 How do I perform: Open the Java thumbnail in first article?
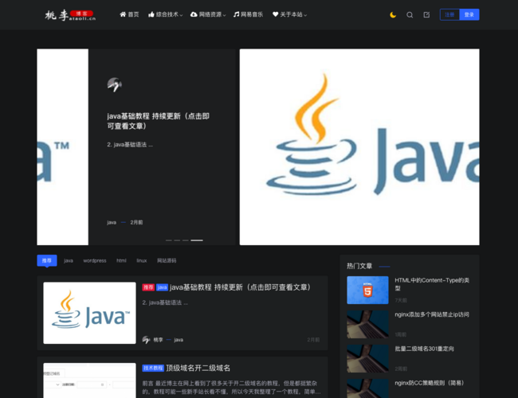[89, 313]
